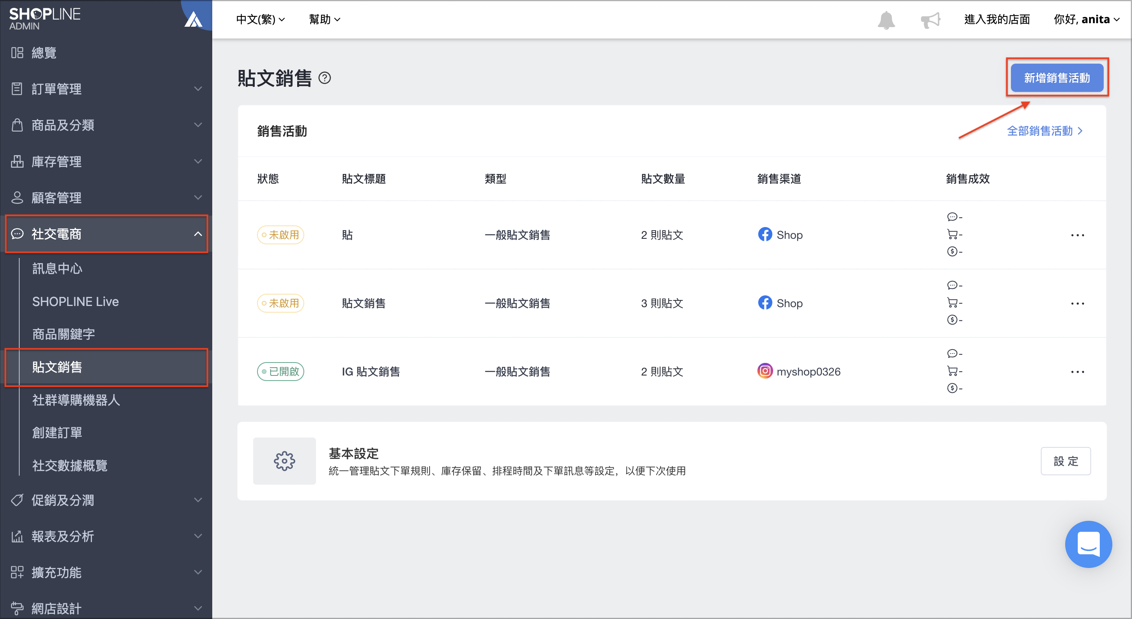Viewport: 1132px width, 619px height.
Task: Open the three-dot menu for 貼文銷售 row
Action: [1077, 304]
